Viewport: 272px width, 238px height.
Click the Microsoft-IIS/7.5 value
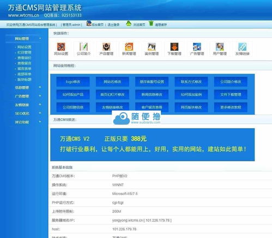click(x=125, y=194)
